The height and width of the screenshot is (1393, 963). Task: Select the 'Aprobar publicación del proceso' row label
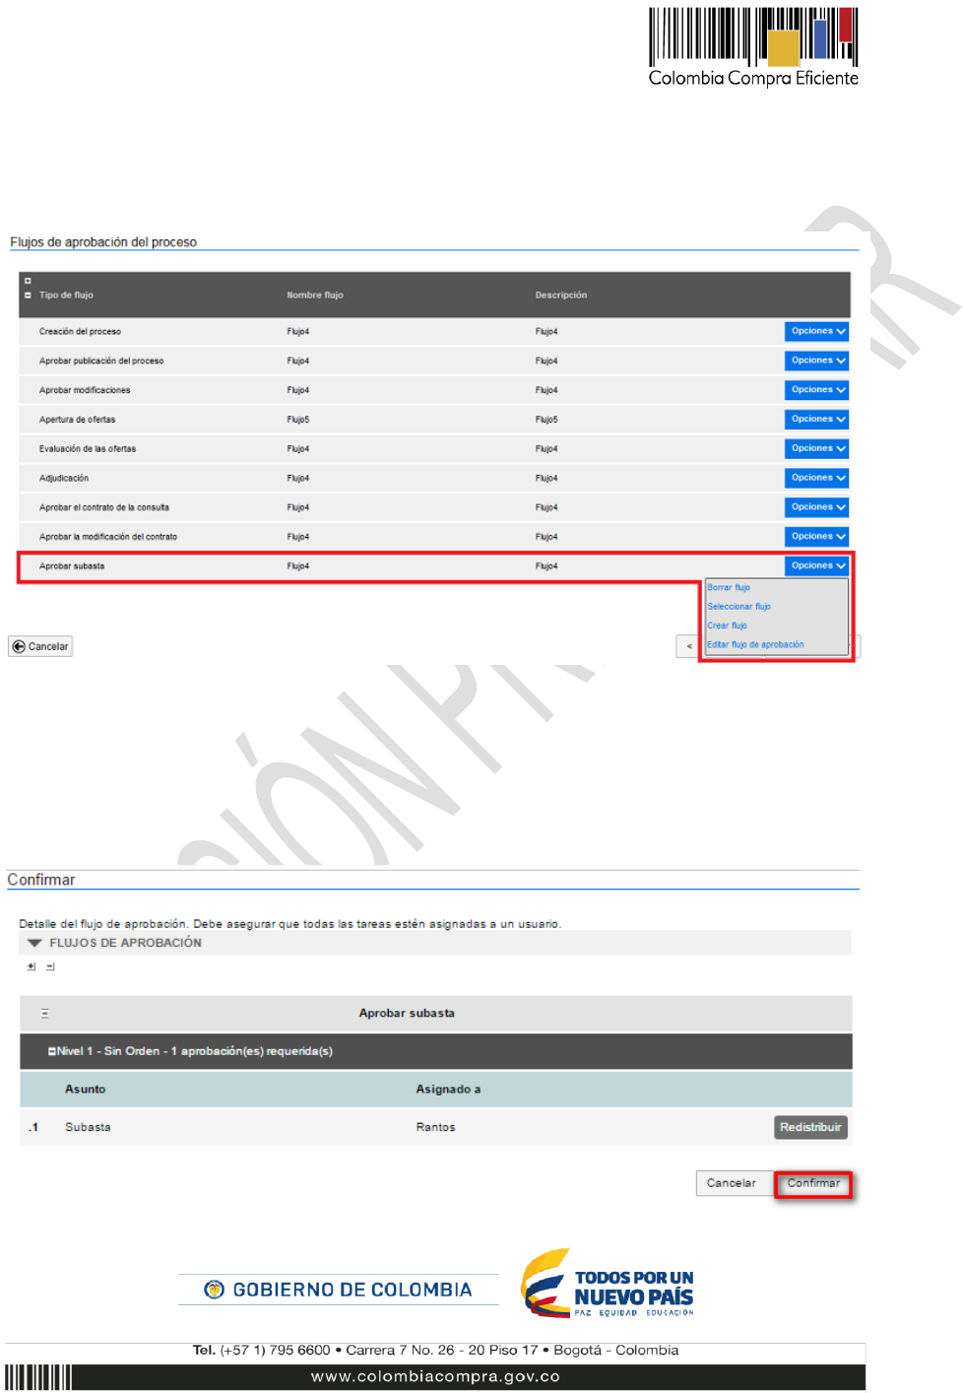tap(101, 361)
